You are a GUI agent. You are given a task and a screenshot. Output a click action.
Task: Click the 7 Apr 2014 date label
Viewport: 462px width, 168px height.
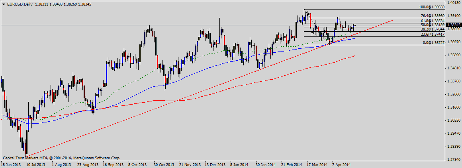tap(342, 164)
